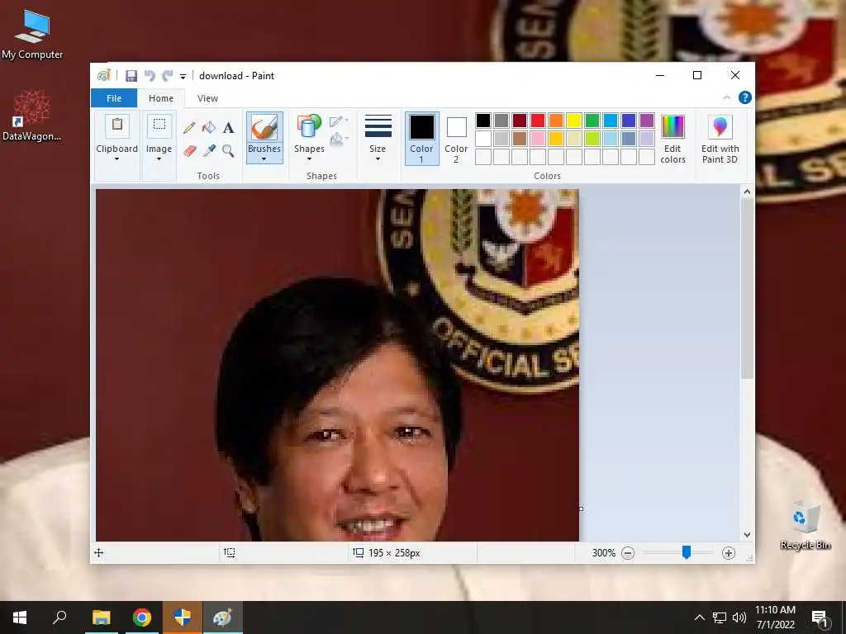Open the Shape outline dropdown

click(x=339, y=121)
